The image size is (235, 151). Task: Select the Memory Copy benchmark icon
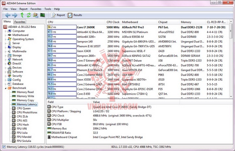pos(14,100)
